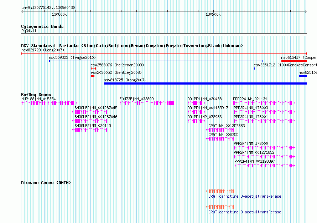Click the nsv818725 (Wang2007) label

tap(125, 80)
